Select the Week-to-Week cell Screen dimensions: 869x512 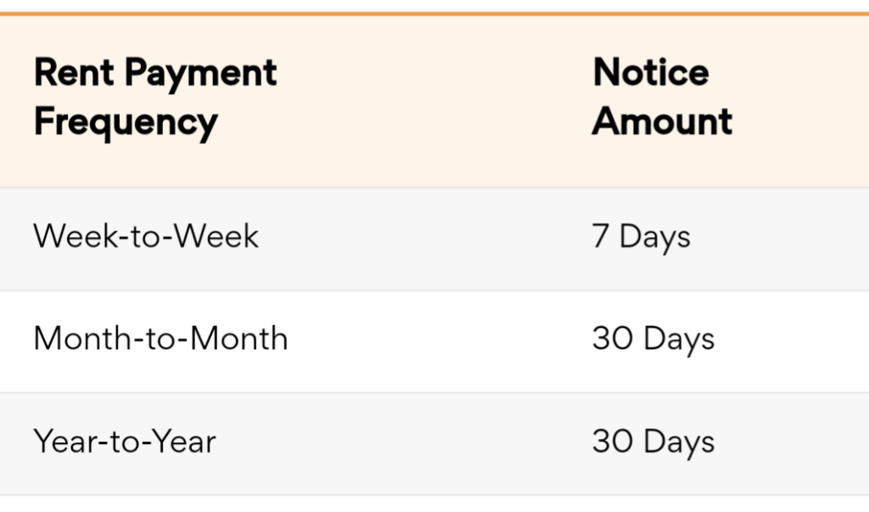pos(146,237)
